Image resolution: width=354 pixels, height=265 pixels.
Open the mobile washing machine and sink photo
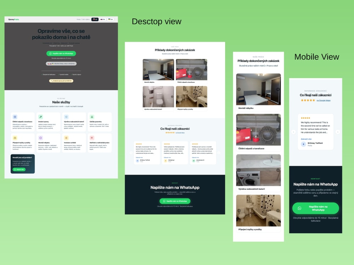pyautogui.click(x=258, y=170)
